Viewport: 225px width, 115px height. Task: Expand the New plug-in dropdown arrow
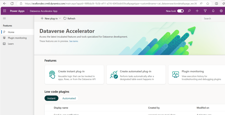click(x=60, y=18)
